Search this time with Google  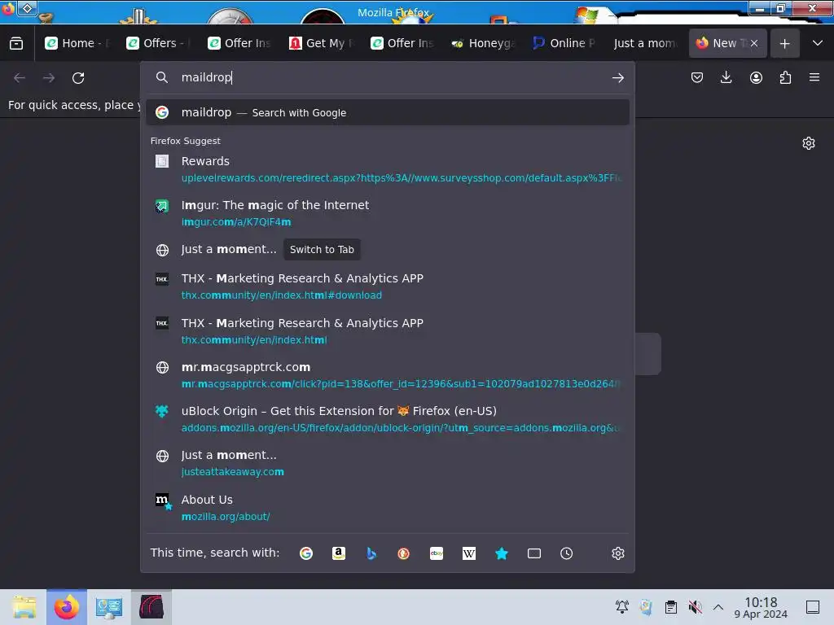click(x=306, y=553)
